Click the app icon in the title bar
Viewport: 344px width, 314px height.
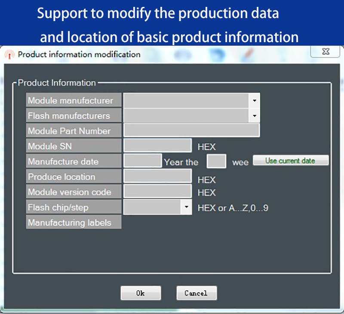click(x=9, y=55)
